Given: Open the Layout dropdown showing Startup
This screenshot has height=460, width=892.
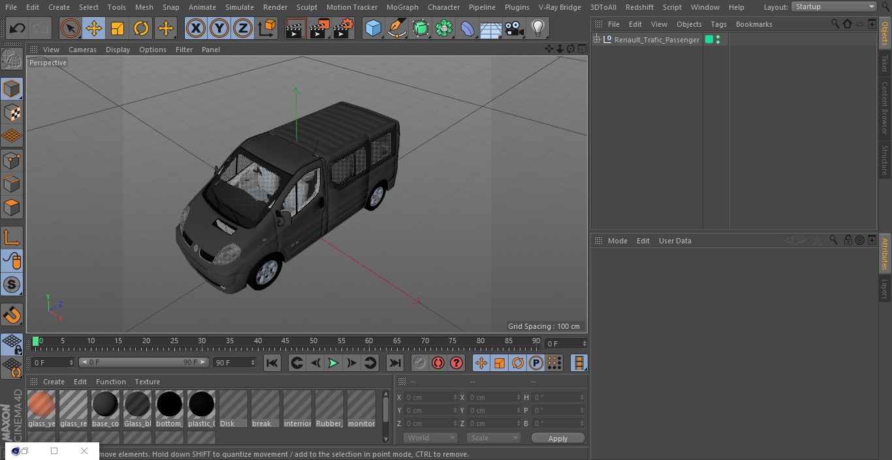Looking at the screenshot, I should pos(834,7).
